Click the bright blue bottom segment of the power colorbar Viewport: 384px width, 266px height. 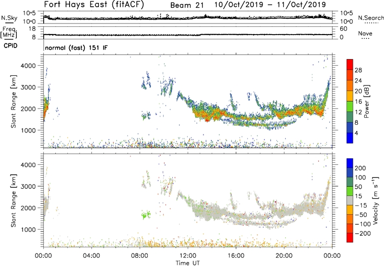pyautogui.click(x=350, y=138)
